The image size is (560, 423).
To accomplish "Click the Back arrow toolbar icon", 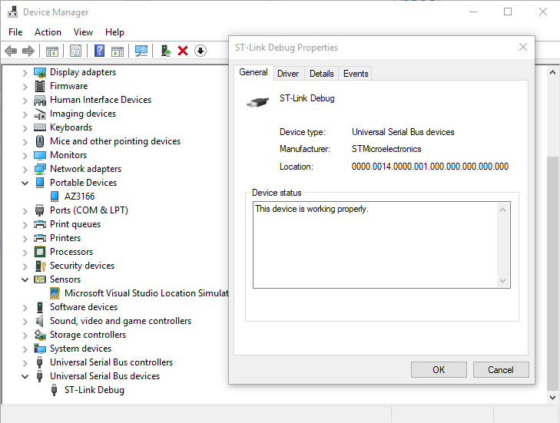I will pyautogui.click(x=11, y=51).
